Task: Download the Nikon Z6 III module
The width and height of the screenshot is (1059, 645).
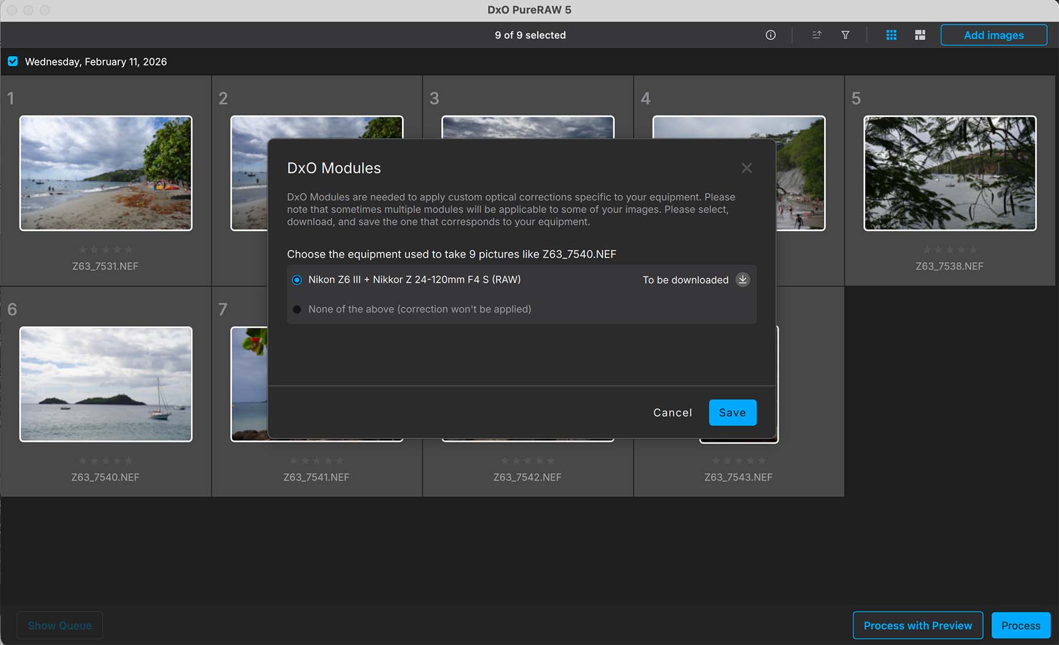Action: (x=742, y=280)
